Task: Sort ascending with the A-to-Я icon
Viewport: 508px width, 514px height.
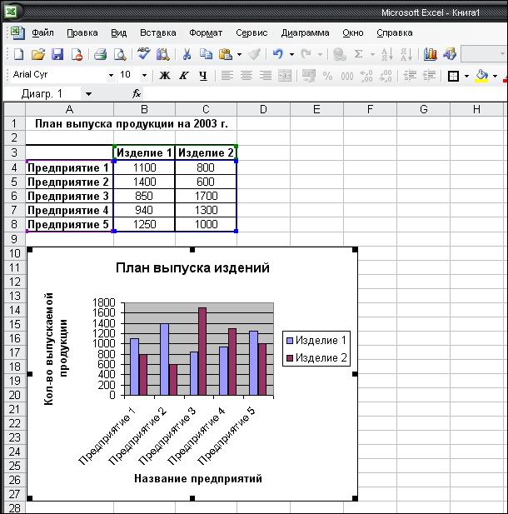Action: [387, 54]
